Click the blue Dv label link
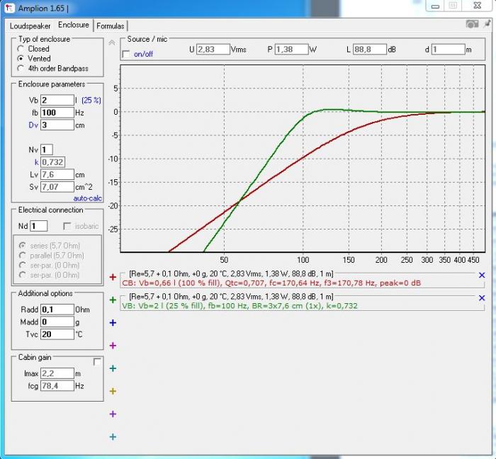Image resolution: width=496 pixels, height=459 pixels. (x=33, y=125)
